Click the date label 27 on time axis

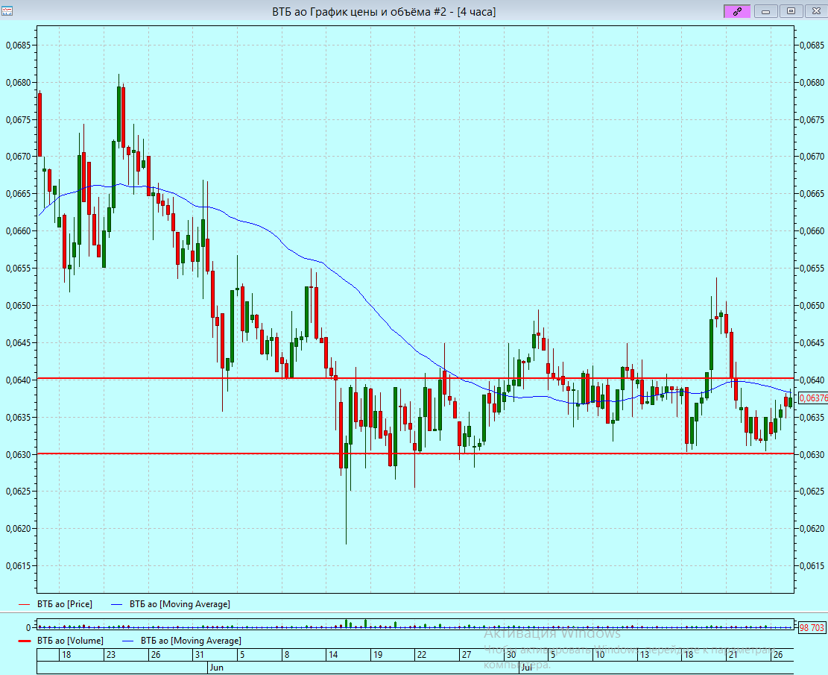(467, 655)
